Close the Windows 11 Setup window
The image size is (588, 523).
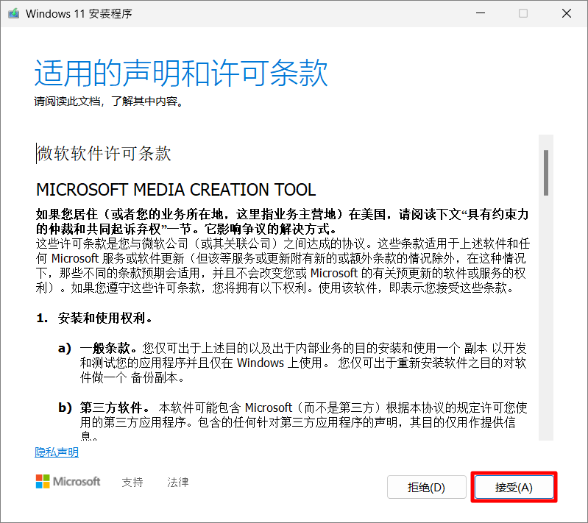pyautogui.click(x=566, y=14)
